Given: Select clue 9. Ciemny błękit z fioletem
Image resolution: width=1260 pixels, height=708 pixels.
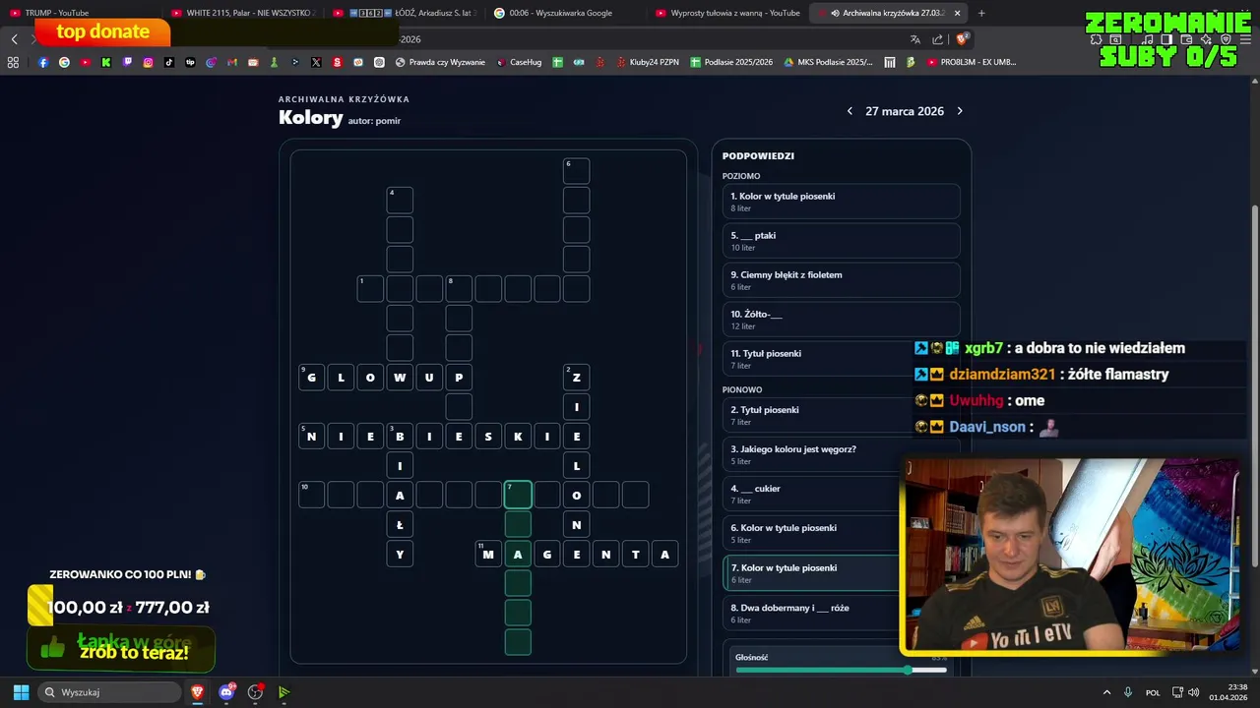Looking at the screenshot, I should [x=841, y=280].
